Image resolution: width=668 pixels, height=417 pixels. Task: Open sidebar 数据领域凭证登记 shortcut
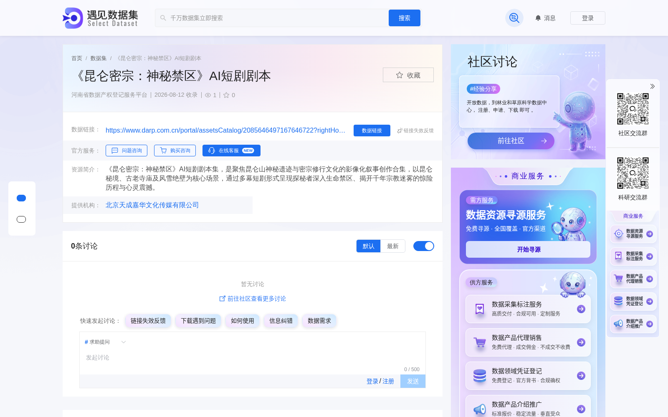633,301
